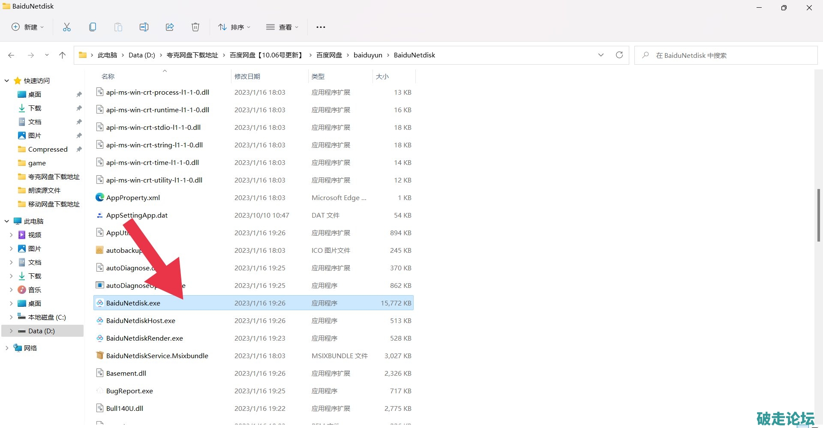Go up one folder level
823x428 pixels.
click(63, 55)
